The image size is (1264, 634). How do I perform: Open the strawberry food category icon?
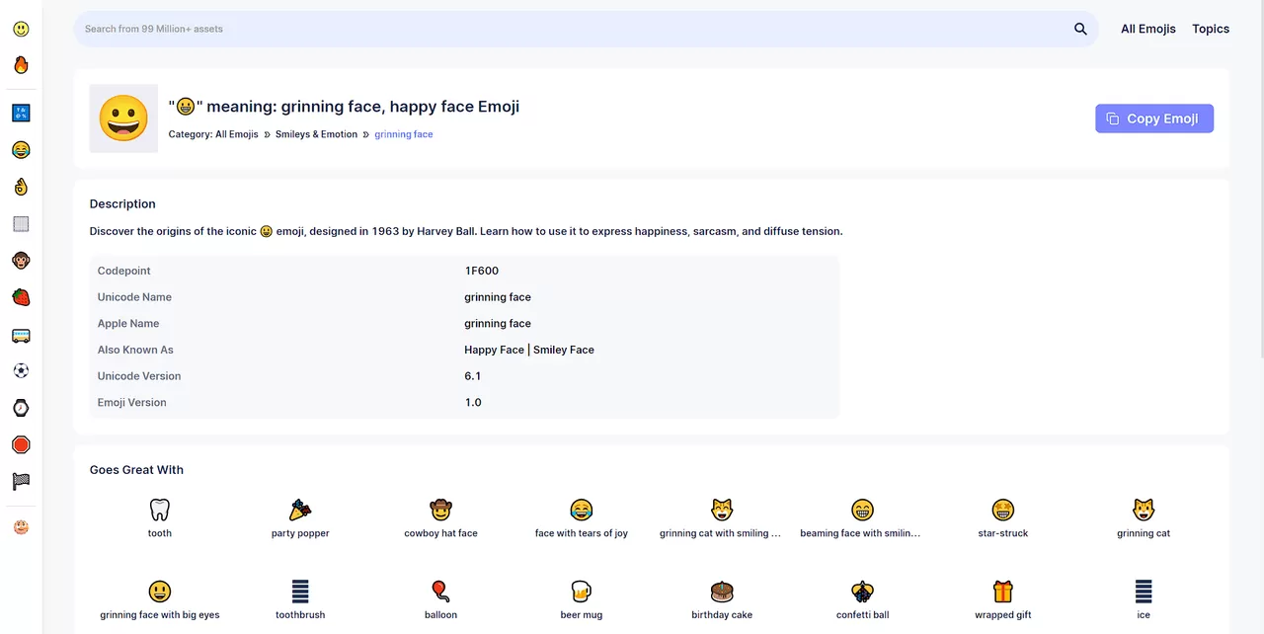tap(20, 296)
